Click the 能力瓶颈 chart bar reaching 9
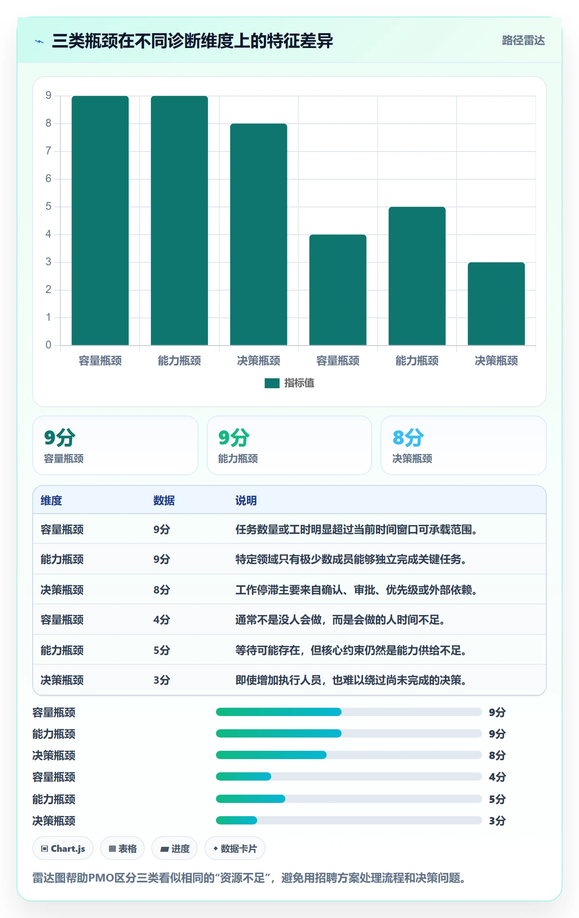 (x=179, y=221)
